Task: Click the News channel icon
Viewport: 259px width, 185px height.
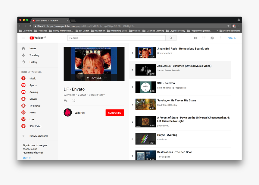Action: coord(23,112)
